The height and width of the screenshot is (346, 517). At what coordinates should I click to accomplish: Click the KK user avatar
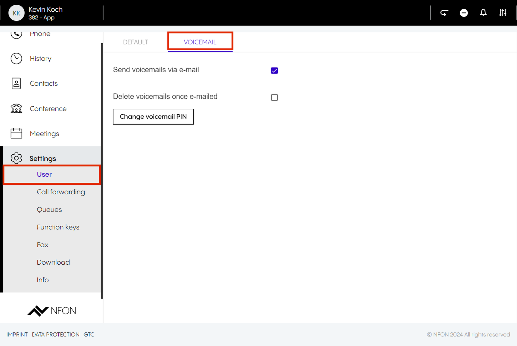(x=16, y=13)
